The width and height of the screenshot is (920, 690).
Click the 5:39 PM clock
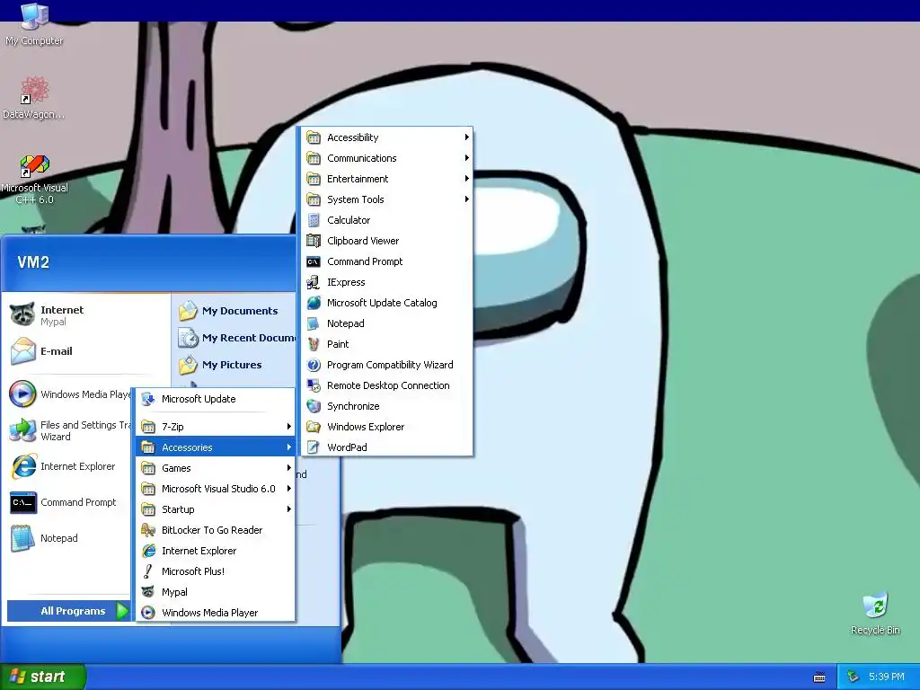[x=886, y=677]
